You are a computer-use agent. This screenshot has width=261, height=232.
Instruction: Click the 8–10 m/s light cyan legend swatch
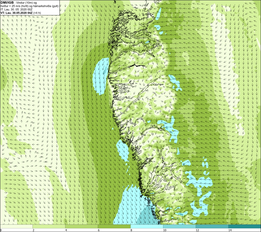pyautogui.click(x=147, y=227)
